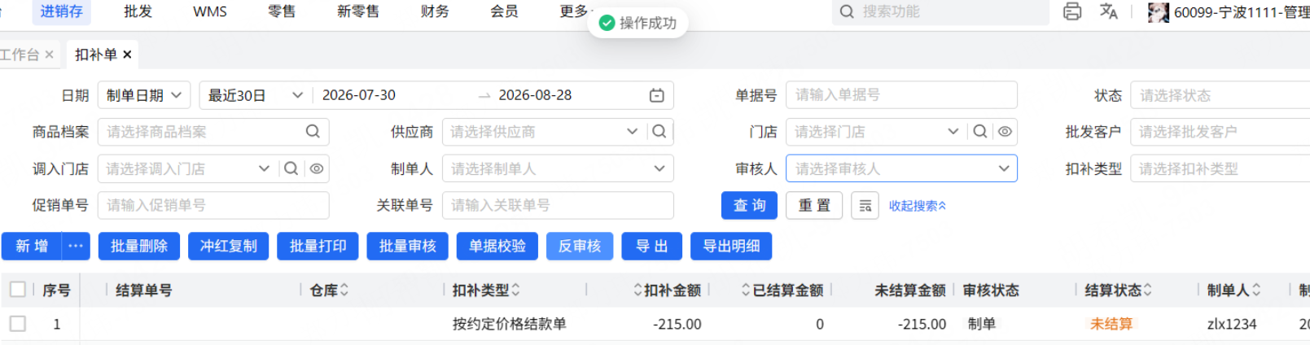Click search icon in 商品档案 field
Screen dimensions: 1310x345
coord(313,131)
